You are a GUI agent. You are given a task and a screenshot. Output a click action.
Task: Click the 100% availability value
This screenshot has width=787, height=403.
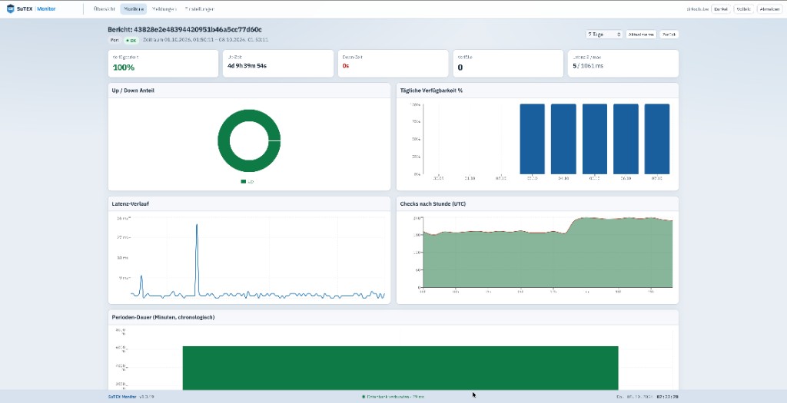pyautogui.click(x=124, y=68)
